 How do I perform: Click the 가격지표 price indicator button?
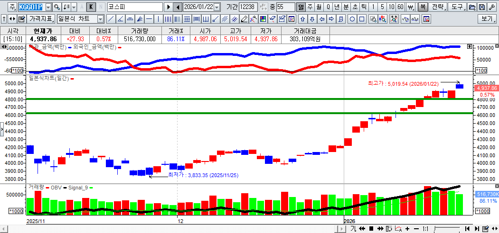click(x=41, y=19)
